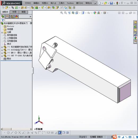This screenshot has width=138, height=139.
Task: Open the 视图(V) menu
Action: click(45, 3)
